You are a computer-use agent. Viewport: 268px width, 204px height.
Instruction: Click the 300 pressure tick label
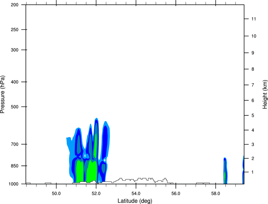pos(15,50)
